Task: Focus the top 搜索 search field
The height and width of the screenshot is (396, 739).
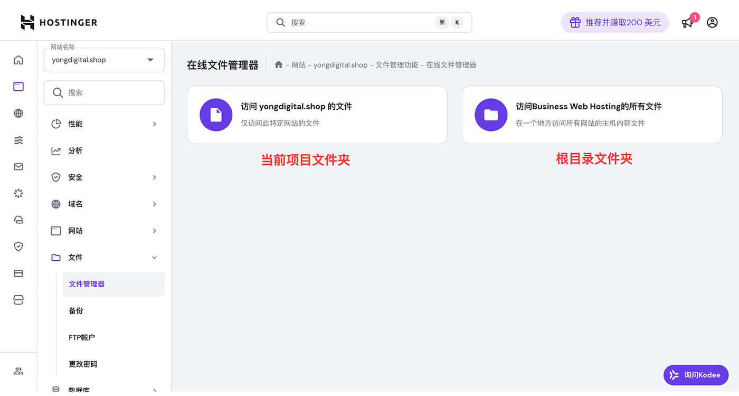Action: point(369,23)
